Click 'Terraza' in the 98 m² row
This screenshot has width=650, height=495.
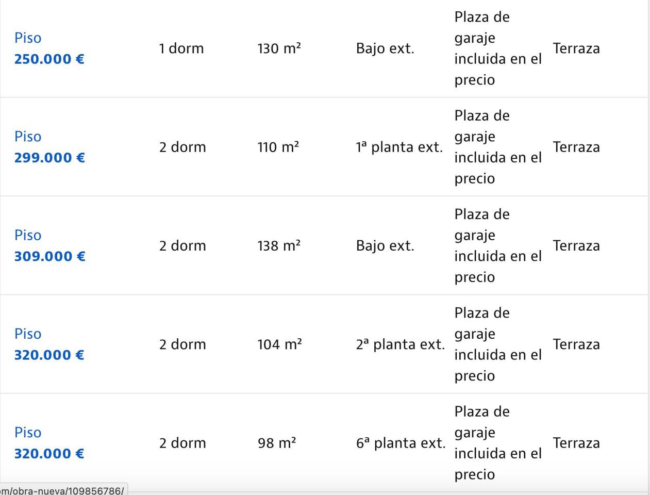click(x=576, y=443)
